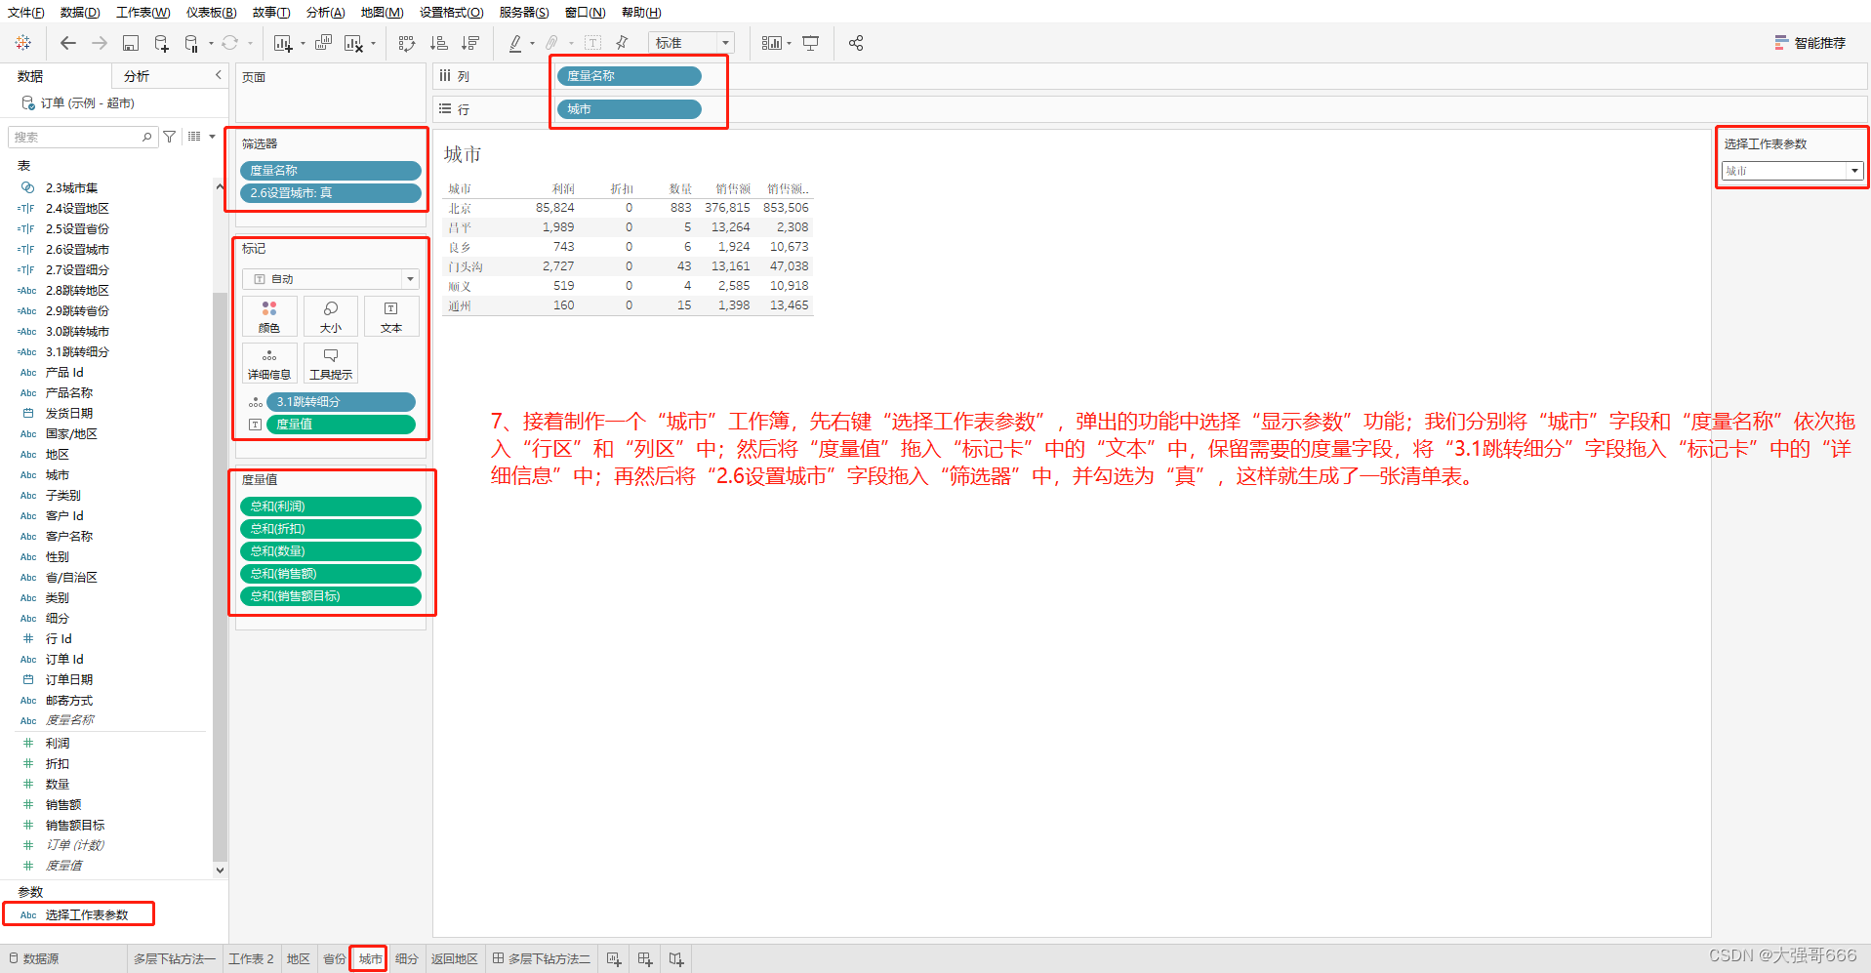Click the 大小 size mark button

(x=331, y=317)
